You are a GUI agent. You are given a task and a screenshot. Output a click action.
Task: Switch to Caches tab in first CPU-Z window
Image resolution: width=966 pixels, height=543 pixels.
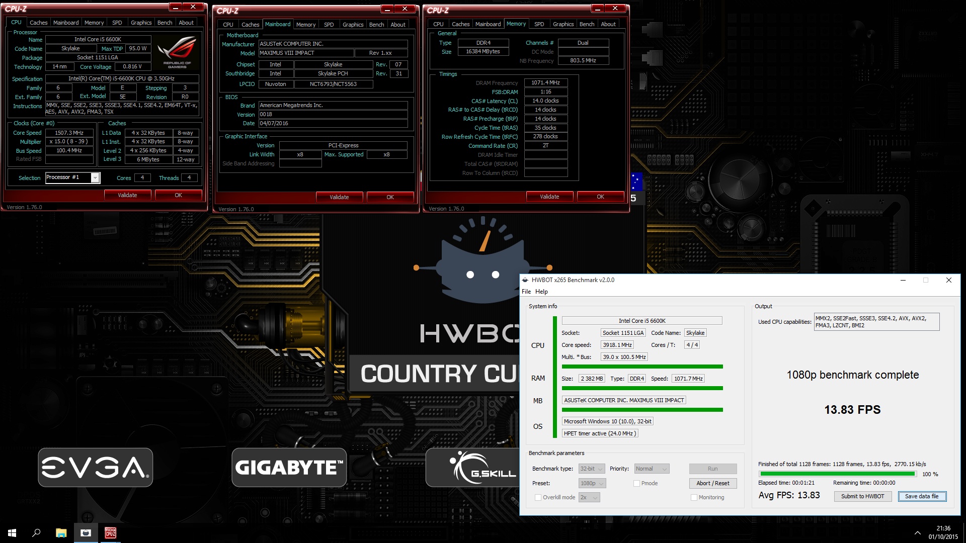(x=38, y=23)
